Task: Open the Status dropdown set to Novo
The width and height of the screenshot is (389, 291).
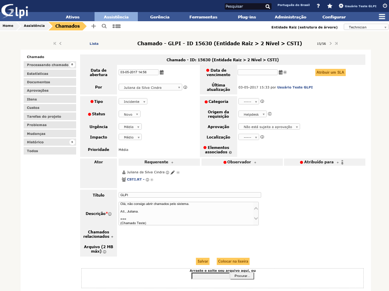Action: tap(129, 114)
